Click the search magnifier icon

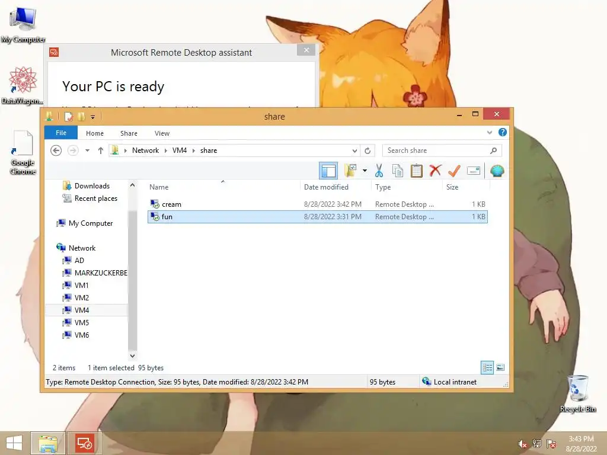[x=493, y=150]
